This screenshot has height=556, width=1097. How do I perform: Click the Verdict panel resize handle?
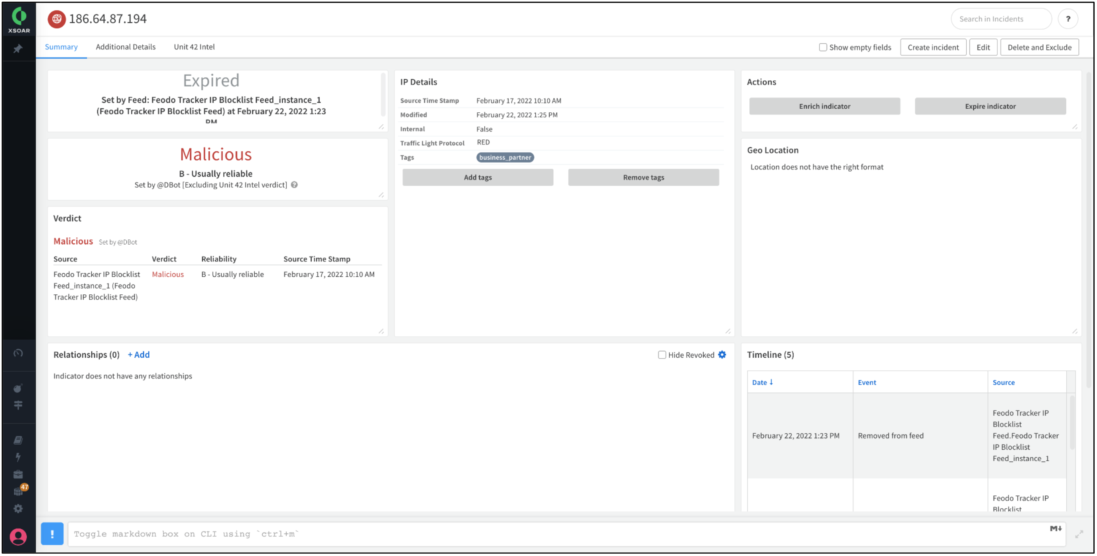point(381,331)
